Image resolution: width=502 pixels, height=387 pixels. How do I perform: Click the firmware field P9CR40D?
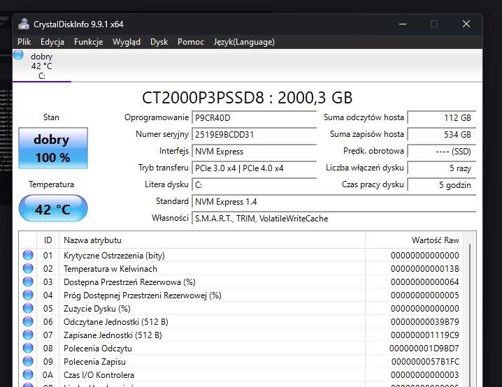(254, 117)
